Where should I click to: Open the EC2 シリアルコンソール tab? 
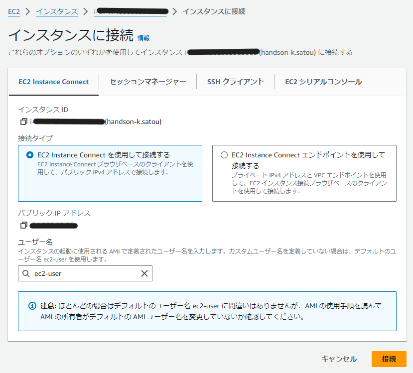click(x=323, y=82)
